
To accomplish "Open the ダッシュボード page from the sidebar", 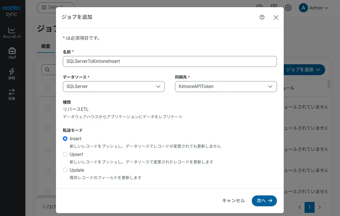I will [x=12, y=32].
